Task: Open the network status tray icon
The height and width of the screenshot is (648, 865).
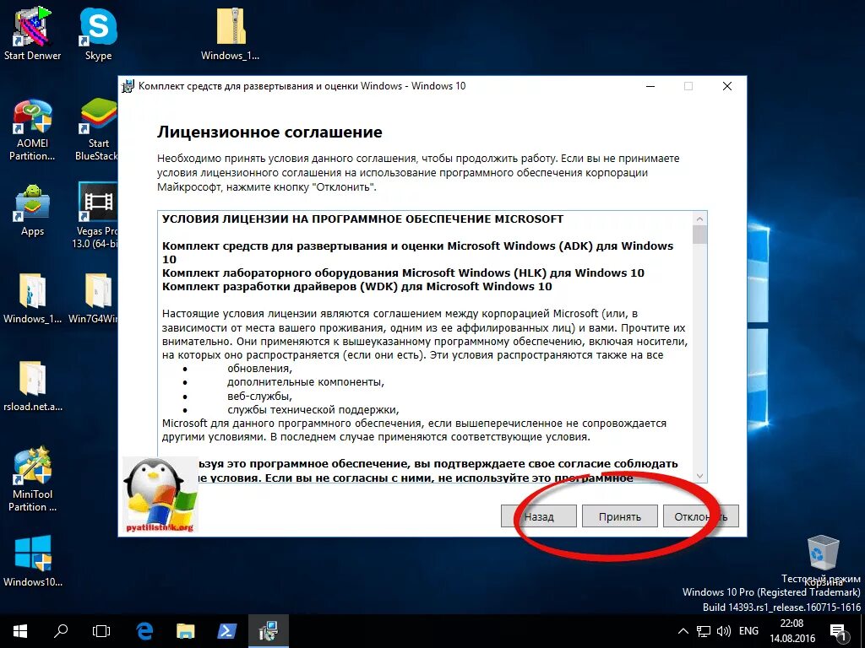Action: 704,631
